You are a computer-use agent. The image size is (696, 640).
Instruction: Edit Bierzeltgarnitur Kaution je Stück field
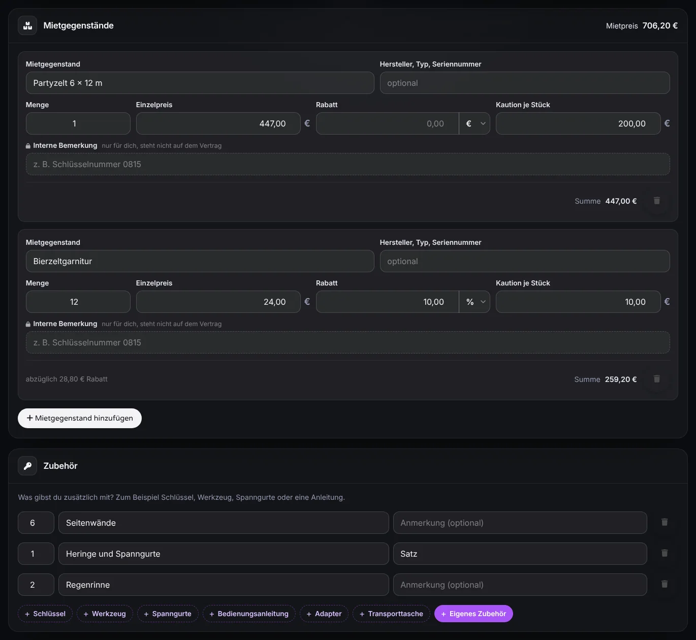pyautogui.click(x=578, y=302)
